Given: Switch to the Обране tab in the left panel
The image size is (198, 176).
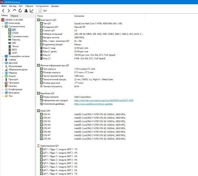Looking at the screenshot, I should pyautogui.click(x=14, y=16).
